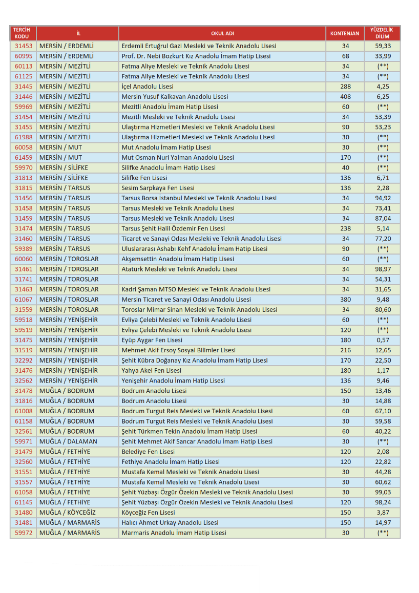Click Silifke Fen Lisesi

pos(144,178)
